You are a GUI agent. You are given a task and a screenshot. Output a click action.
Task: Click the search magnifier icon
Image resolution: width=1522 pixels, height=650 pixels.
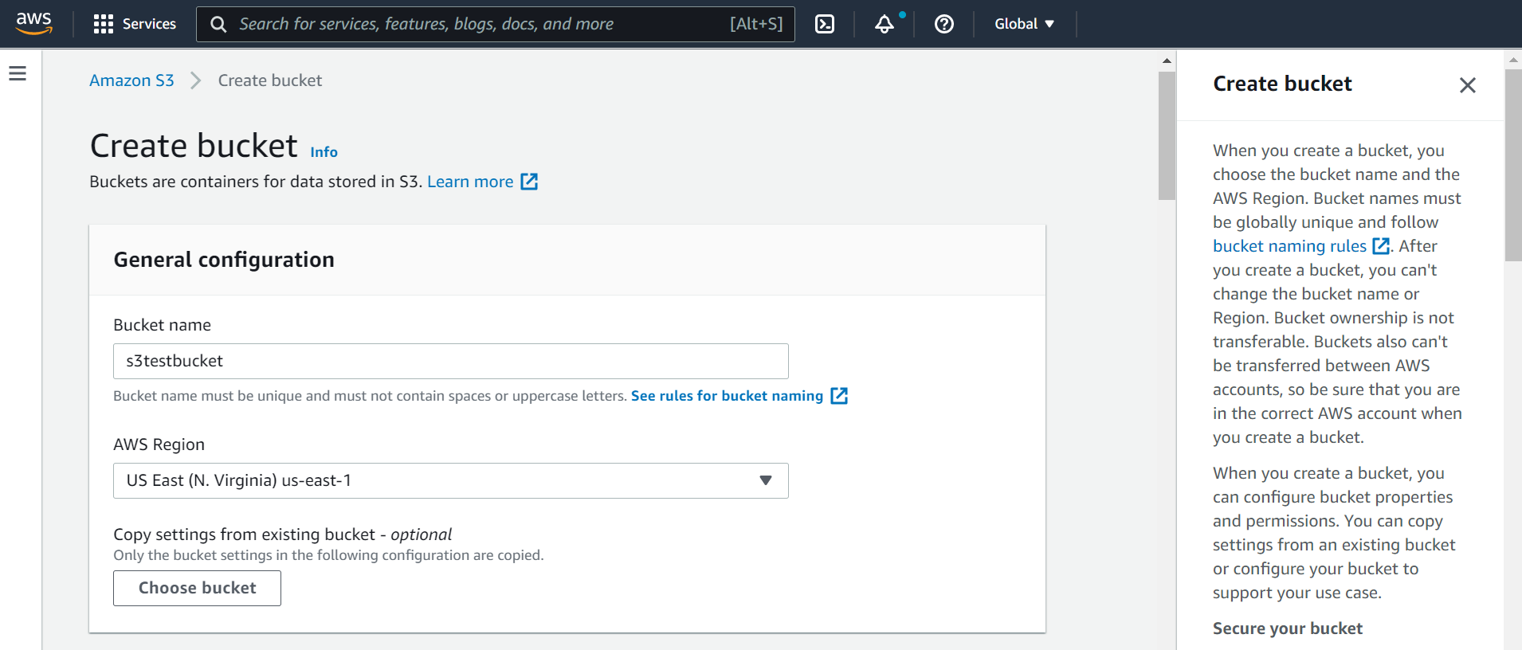tap(218, 24)
